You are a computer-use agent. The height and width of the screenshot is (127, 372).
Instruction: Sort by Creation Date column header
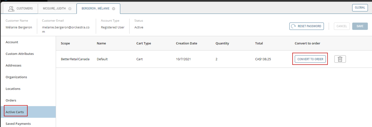click(187, 43)
